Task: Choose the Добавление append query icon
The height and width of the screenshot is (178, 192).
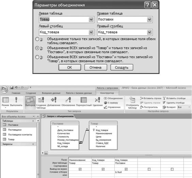Action: coord(54,102)
